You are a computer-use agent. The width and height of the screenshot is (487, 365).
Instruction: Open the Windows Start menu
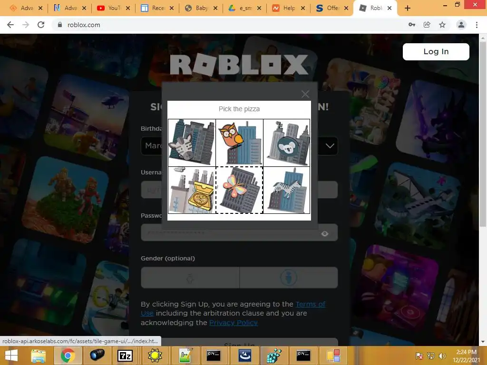[x=11, y=355]
